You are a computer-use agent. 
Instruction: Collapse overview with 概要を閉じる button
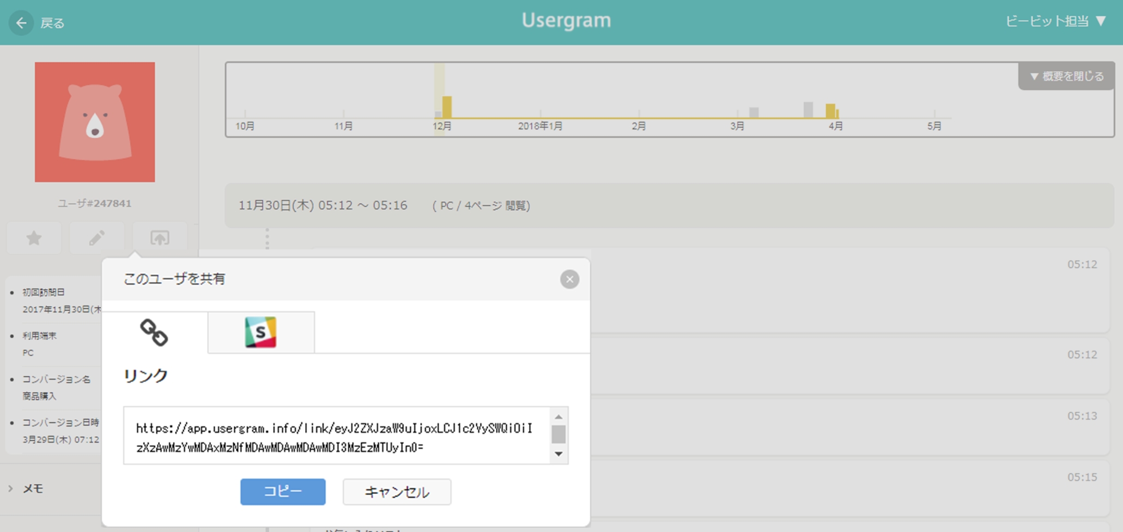click(x=1066, y=76)
